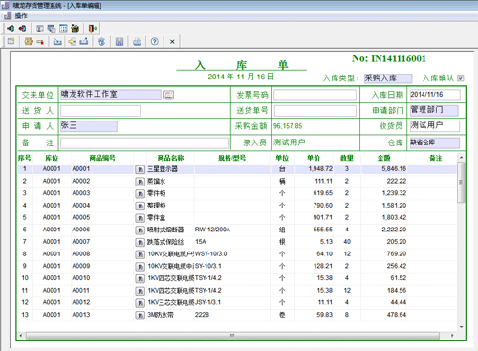Click the vertical scrollbar down arrow
This screenshot has width=478, height=351.
click(x=461, y=327)
